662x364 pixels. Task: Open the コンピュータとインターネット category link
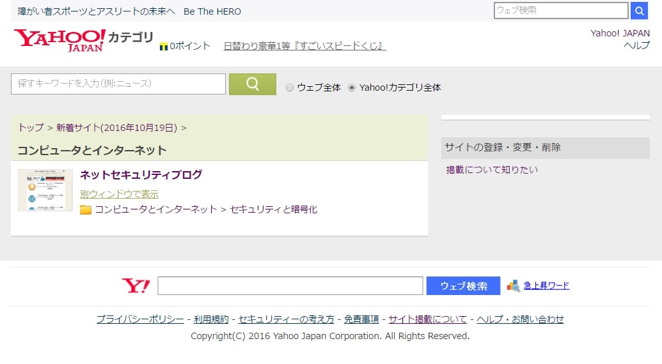point(156,209)
